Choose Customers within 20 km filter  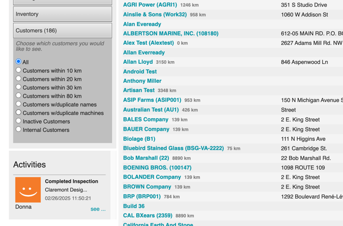click(x=18, y=79)
